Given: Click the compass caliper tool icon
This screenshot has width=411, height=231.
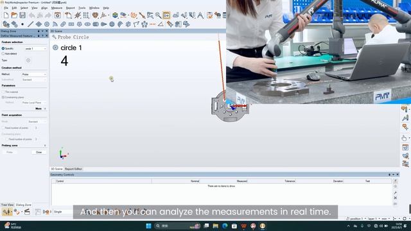Looking at the screenshot, I should tap(200, 15).
